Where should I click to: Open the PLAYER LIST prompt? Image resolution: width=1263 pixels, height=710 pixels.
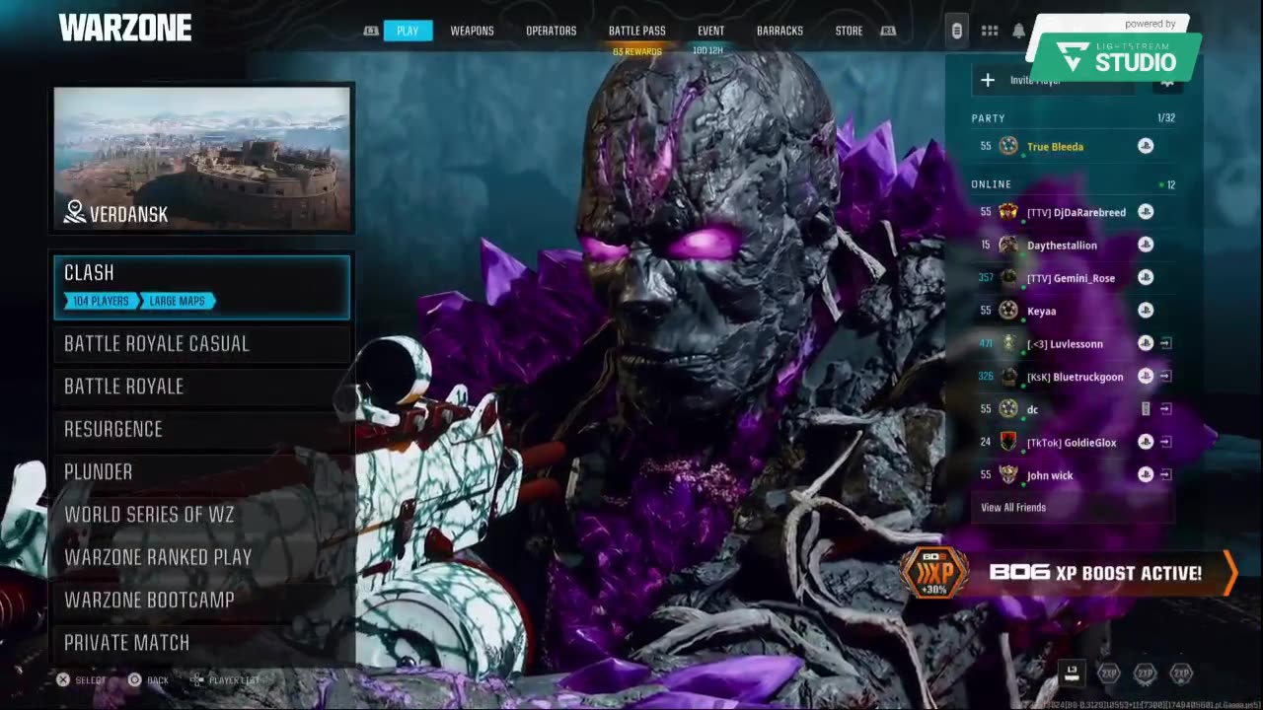tap(225, 680)
